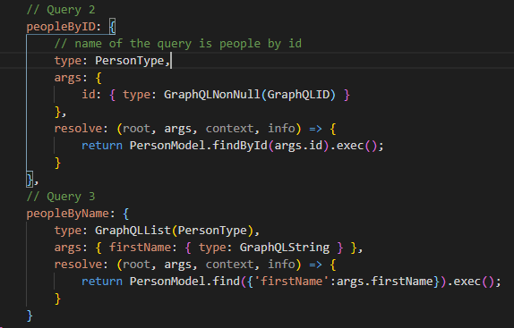Click the 'name of the query is people by id' comment

[x=177, y=44]
